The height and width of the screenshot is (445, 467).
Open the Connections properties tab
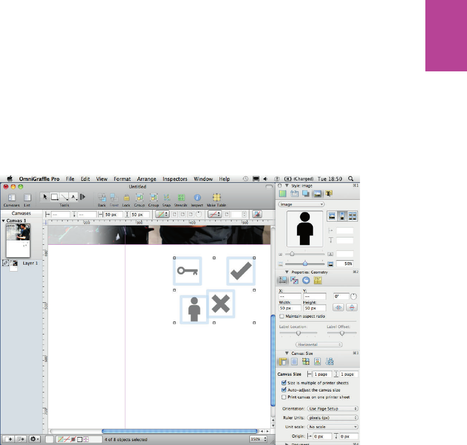pos(294,280)
